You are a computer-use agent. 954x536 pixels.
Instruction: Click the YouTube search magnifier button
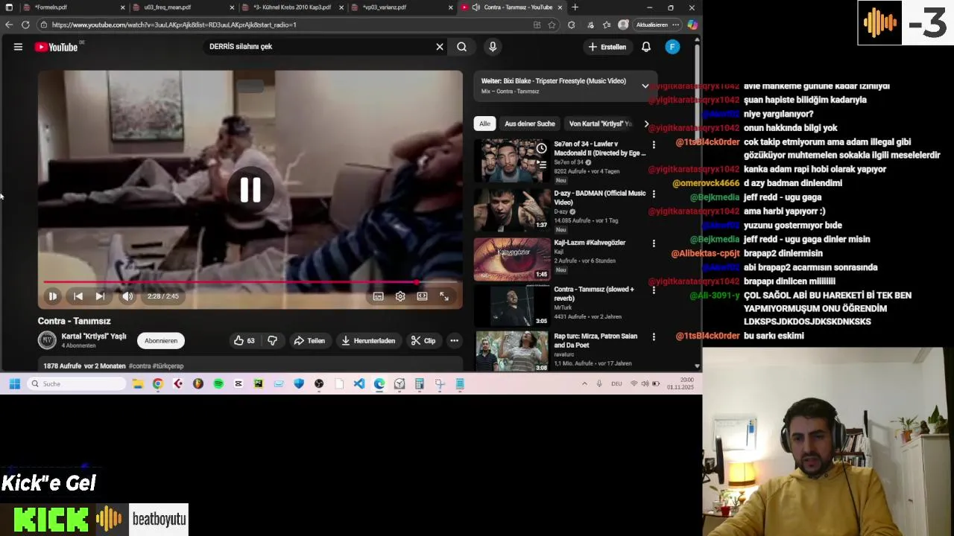pos(462,47)
